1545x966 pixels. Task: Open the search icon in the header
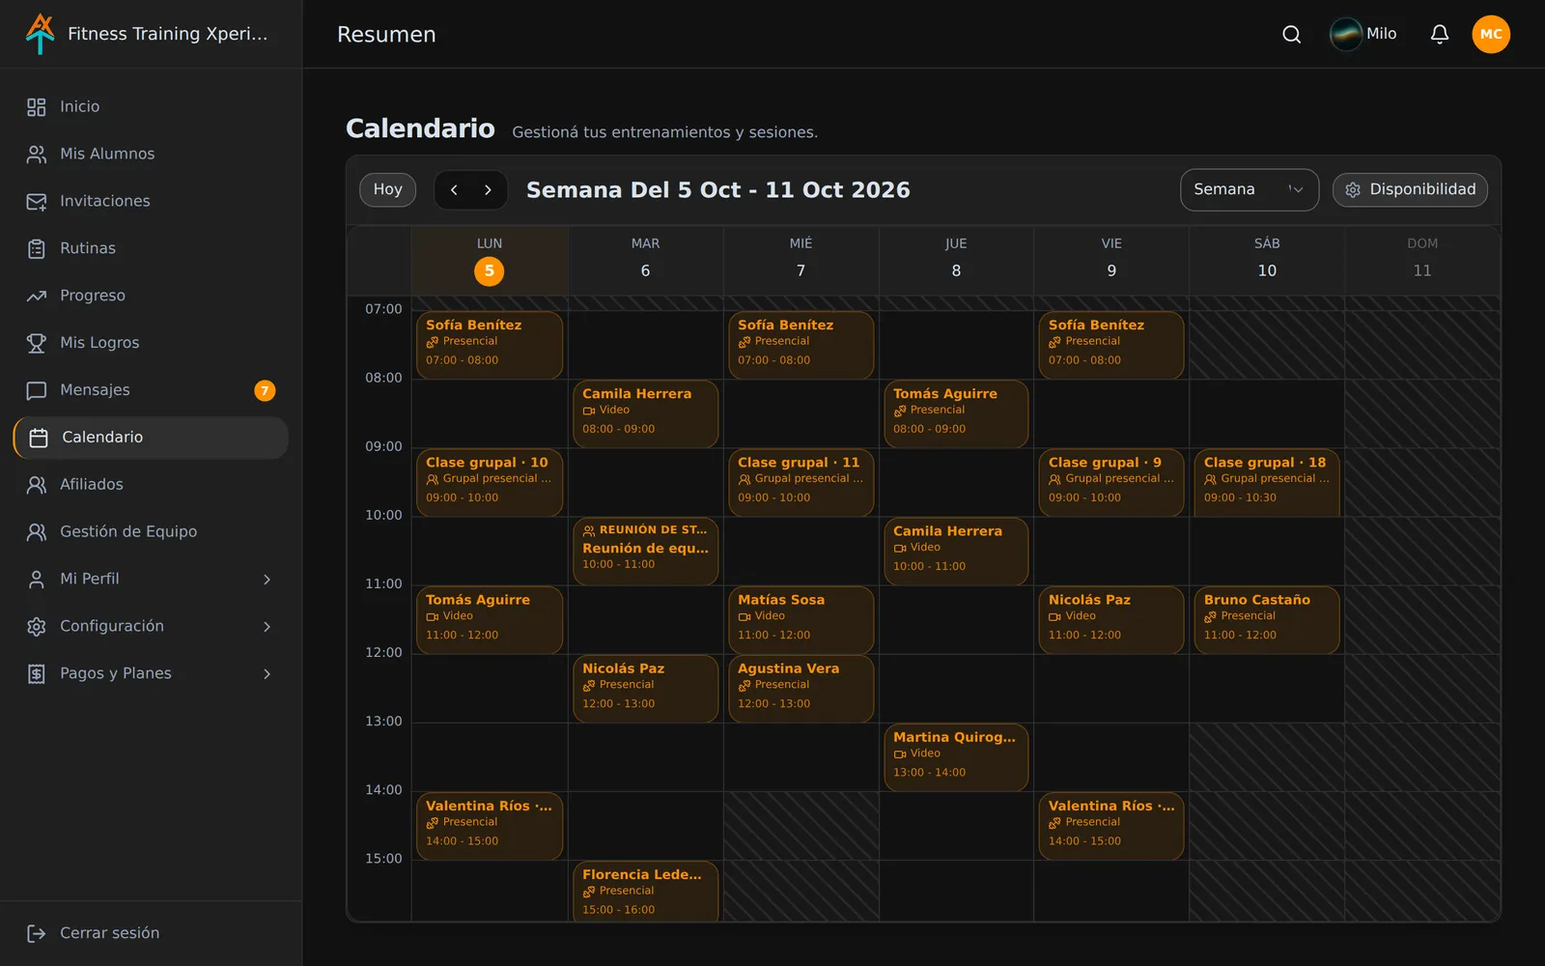click(1291, 35)
